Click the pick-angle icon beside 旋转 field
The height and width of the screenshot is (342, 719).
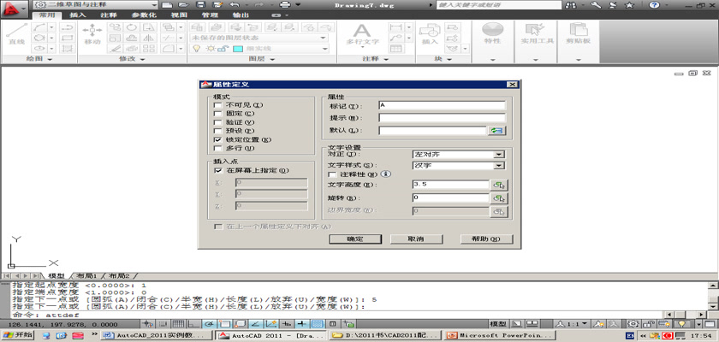(x=499, y=198)
